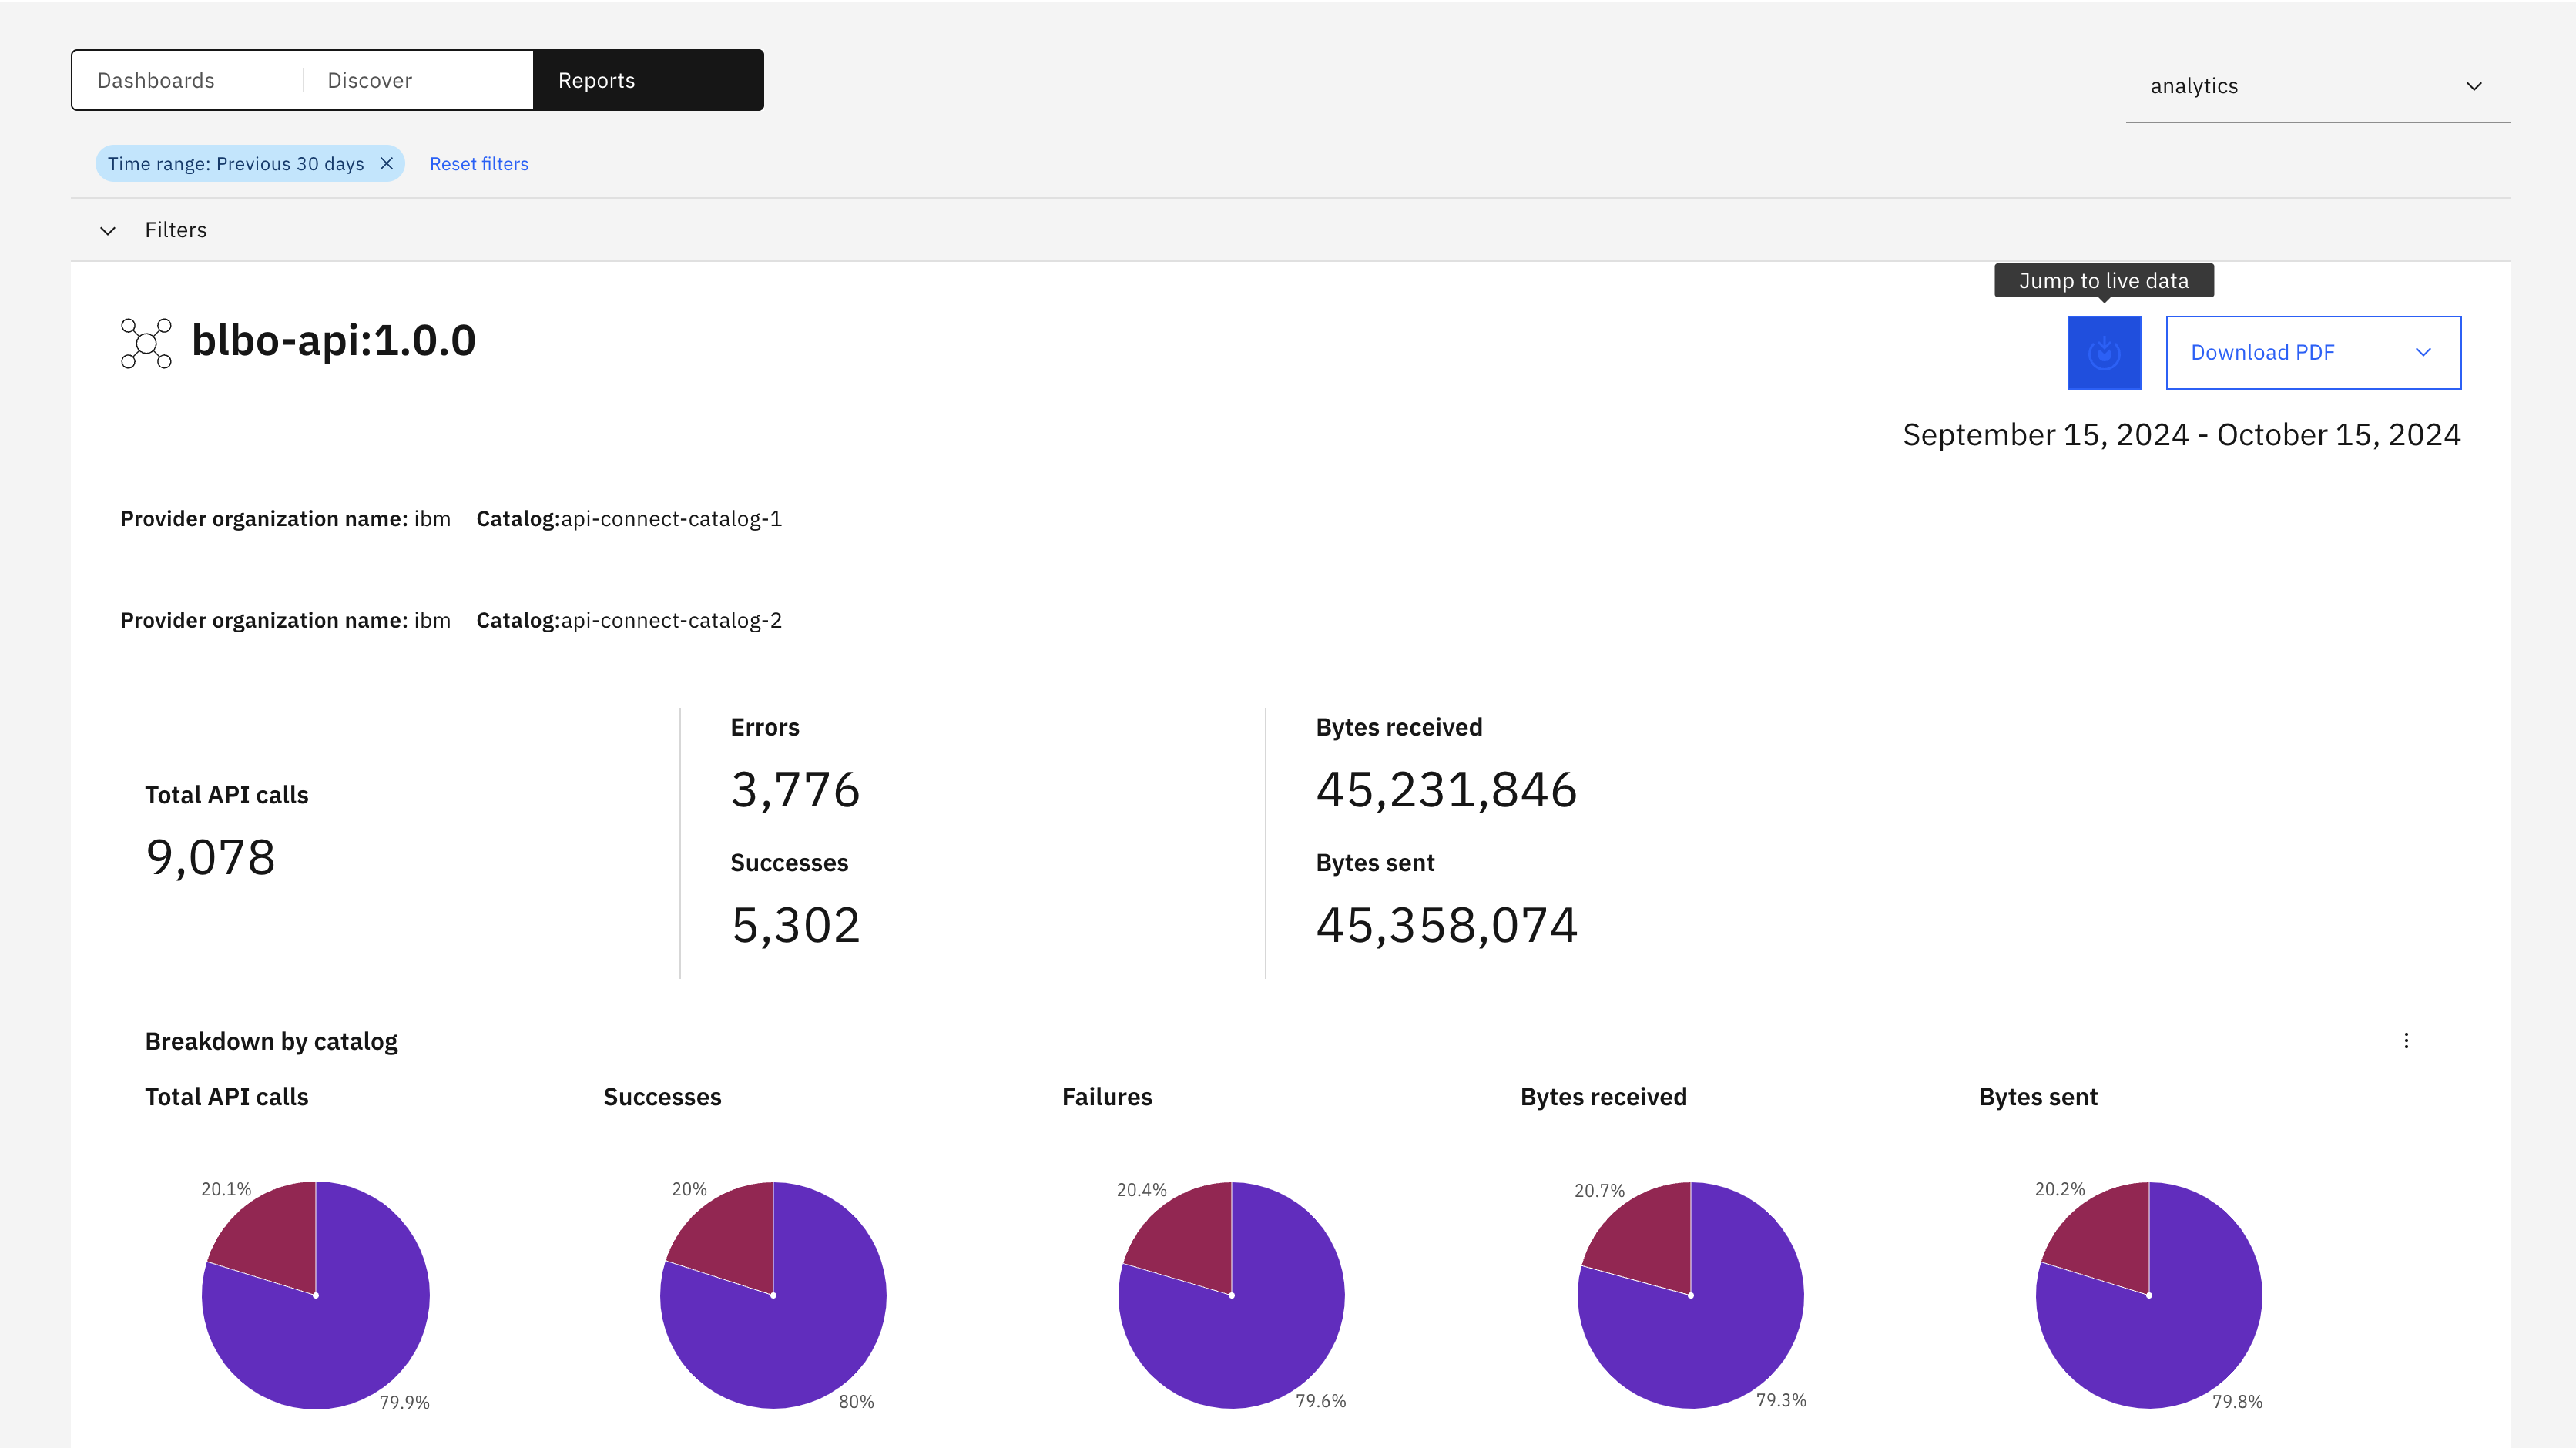Click the Reset filters link

point(479,164)
